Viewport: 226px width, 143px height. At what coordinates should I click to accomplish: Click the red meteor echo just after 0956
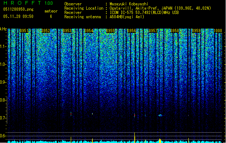[x=135, y=115]
